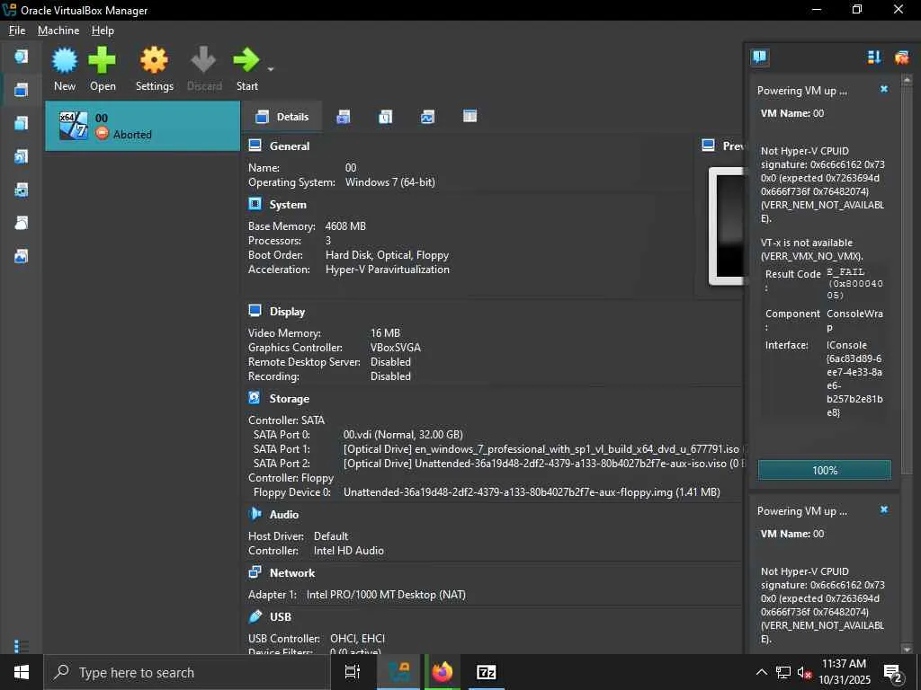Open General settings via General heading
Image resolution: width=921 pixels, height=690 pixels.
tap(289, 146)
